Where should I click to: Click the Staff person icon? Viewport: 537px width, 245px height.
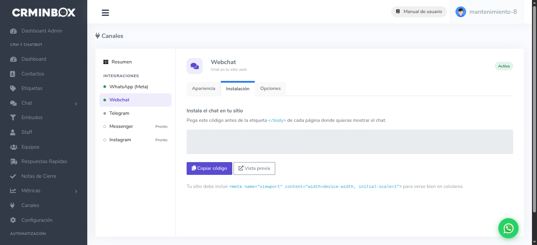13,132
